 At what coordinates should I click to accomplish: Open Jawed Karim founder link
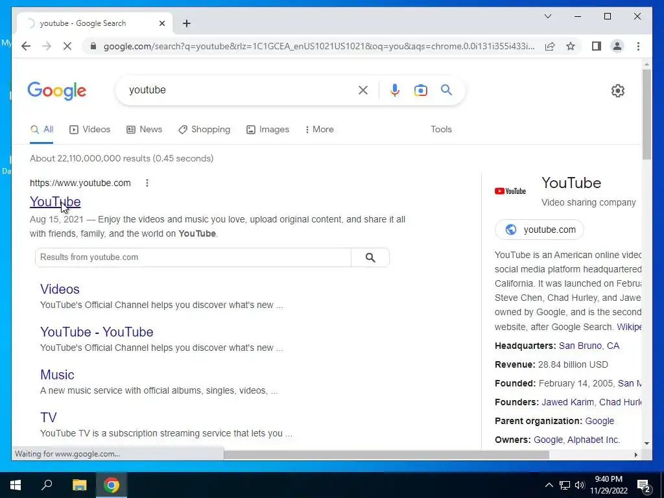(567, 402)
